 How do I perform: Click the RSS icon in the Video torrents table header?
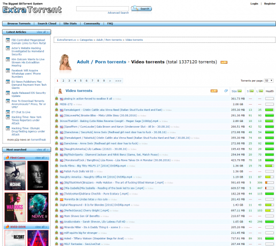214,91
